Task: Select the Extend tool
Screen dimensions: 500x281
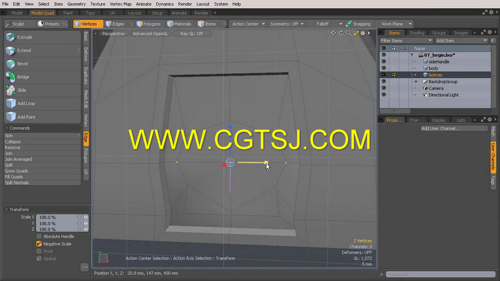Action: coord(42,51)
